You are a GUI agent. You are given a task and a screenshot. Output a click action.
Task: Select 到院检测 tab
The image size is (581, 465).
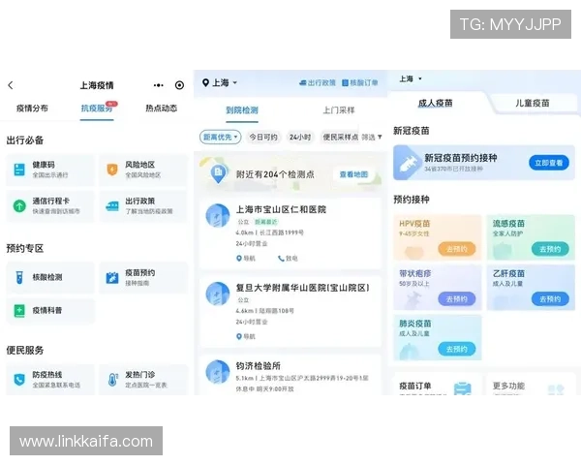tap(242, 110)
